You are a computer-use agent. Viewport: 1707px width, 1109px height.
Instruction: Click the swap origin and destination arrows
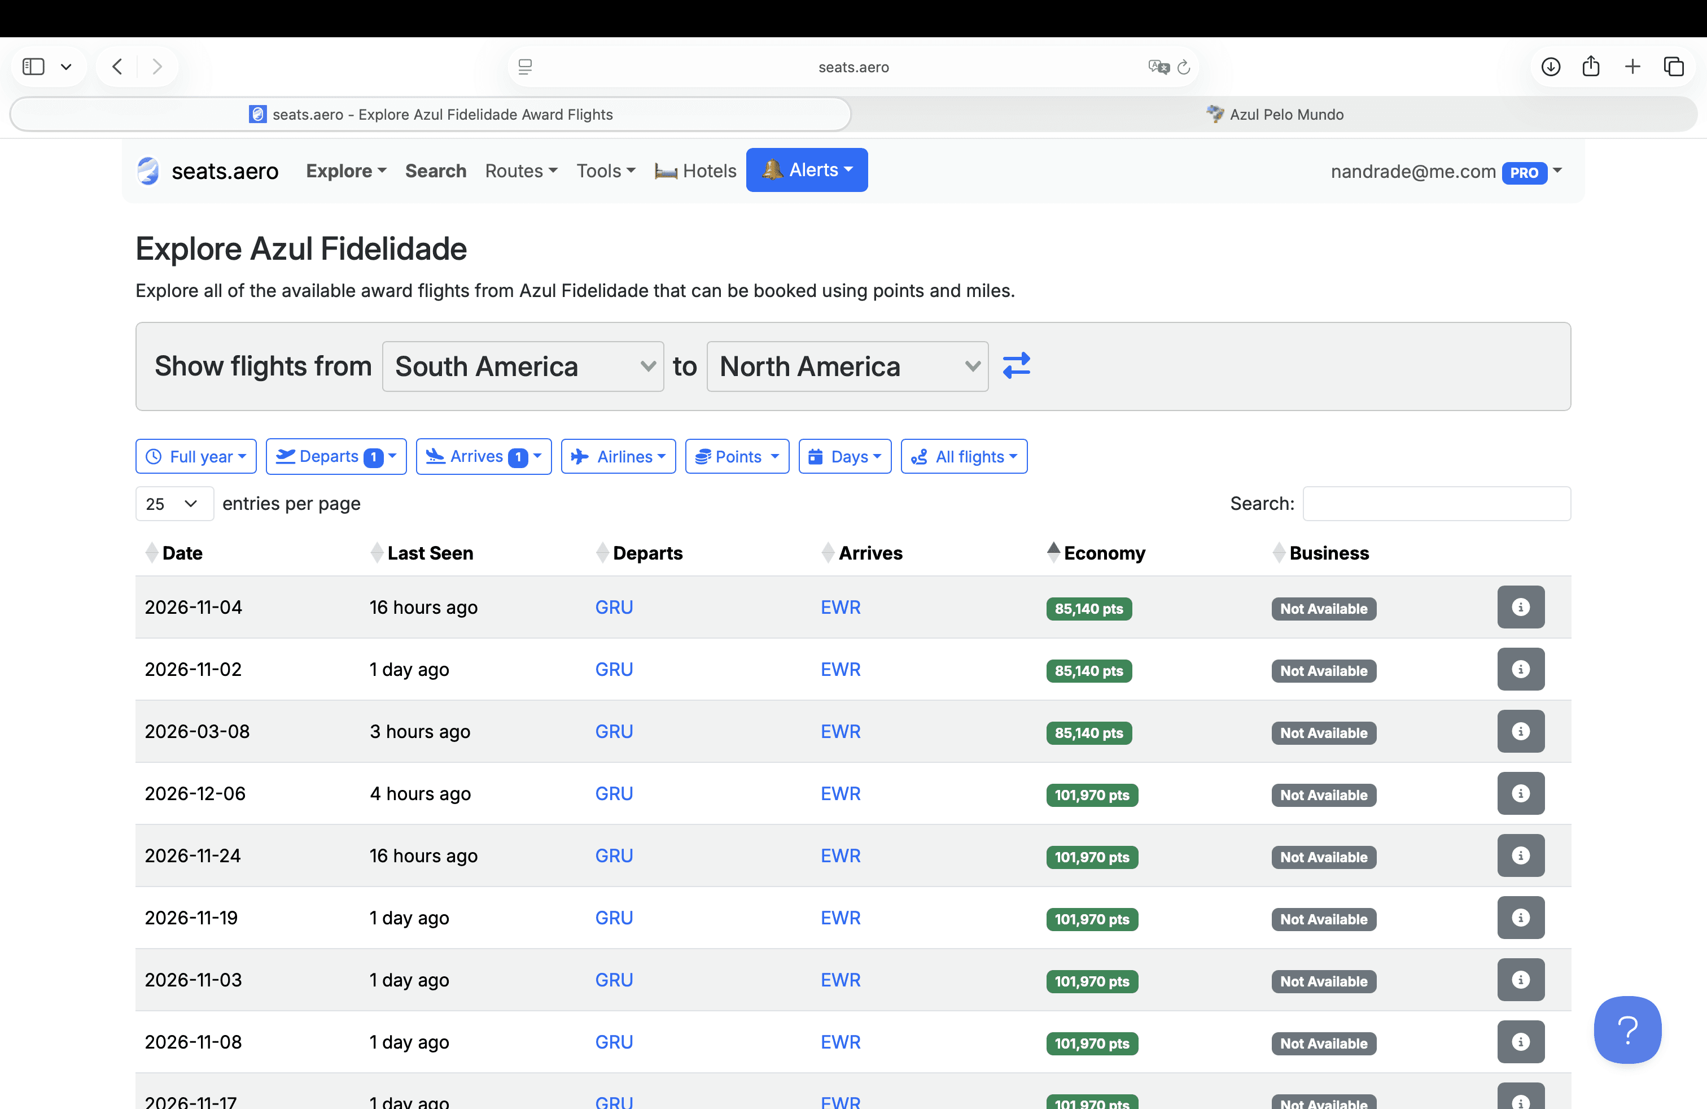coord(1016,366)
